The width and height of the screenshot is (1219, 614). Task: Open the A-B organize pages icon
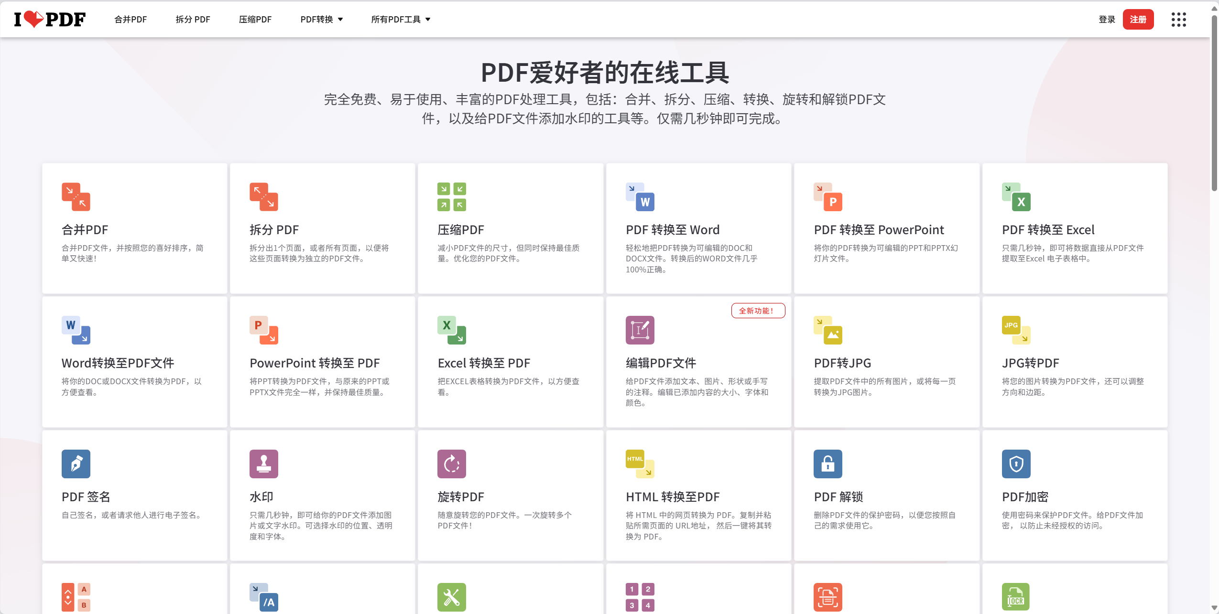76,597
